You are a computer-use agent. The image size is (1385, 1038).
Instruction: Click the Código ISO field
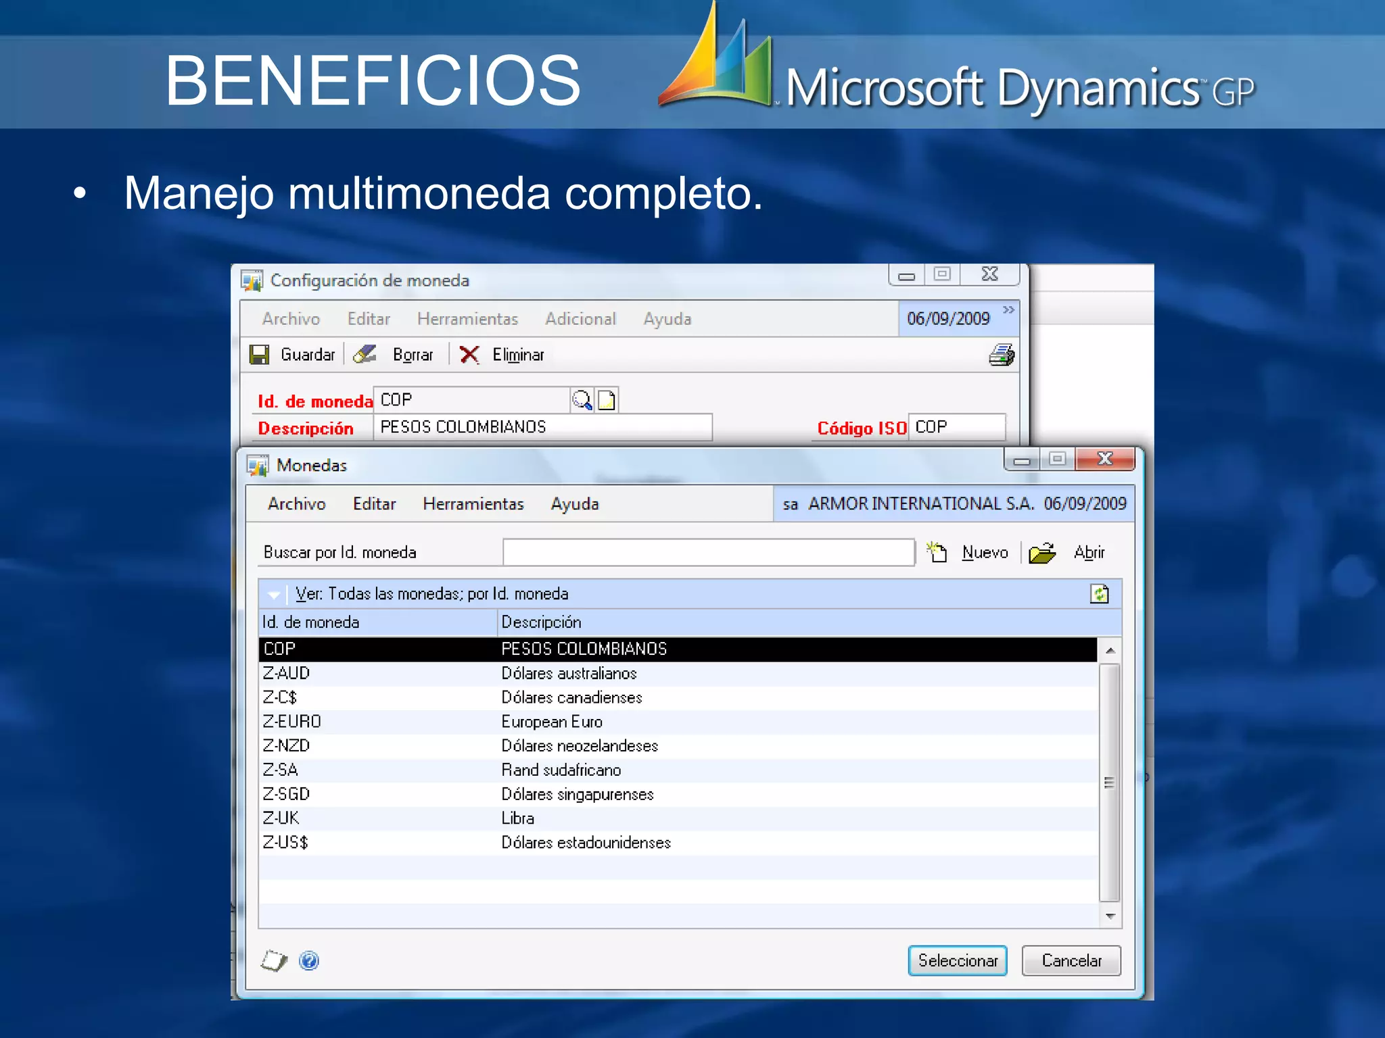pos(957,427)
